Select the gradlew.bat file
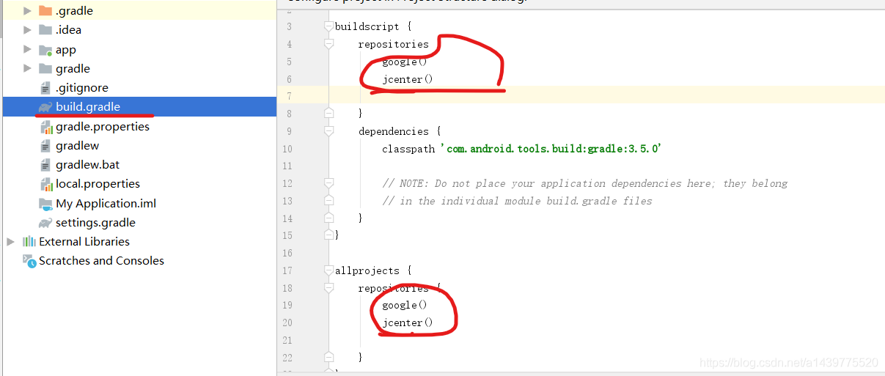Image resolution: width=885 pixels, height=376 pixels. (x=139, y=164)
